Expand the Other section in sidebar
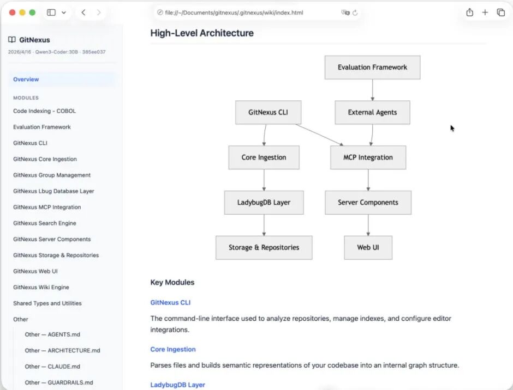Screen dimensions: 513x390 tap(21, 319)
